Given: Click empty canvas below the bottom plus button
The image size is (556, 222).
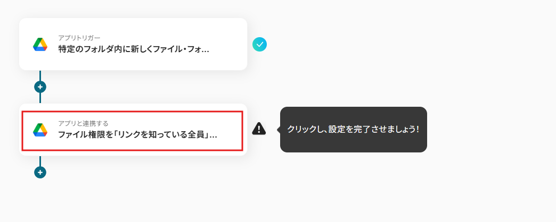Looking at the screenshot, I should [x=40, y=200].
